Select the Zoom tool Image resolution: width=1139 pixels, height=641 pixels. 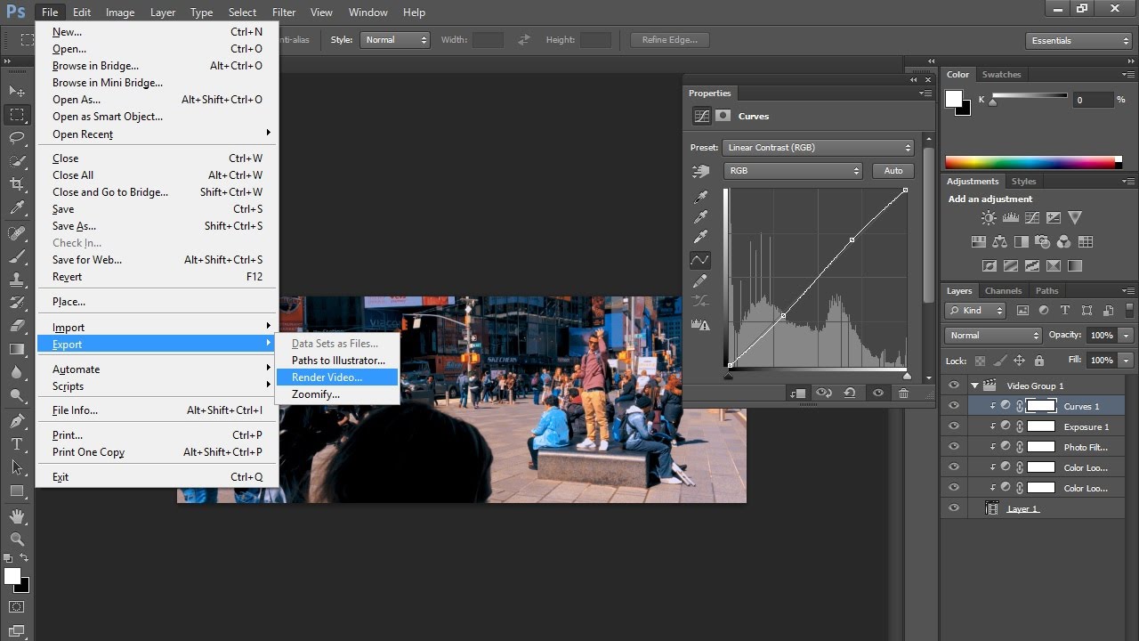(17, 540)
